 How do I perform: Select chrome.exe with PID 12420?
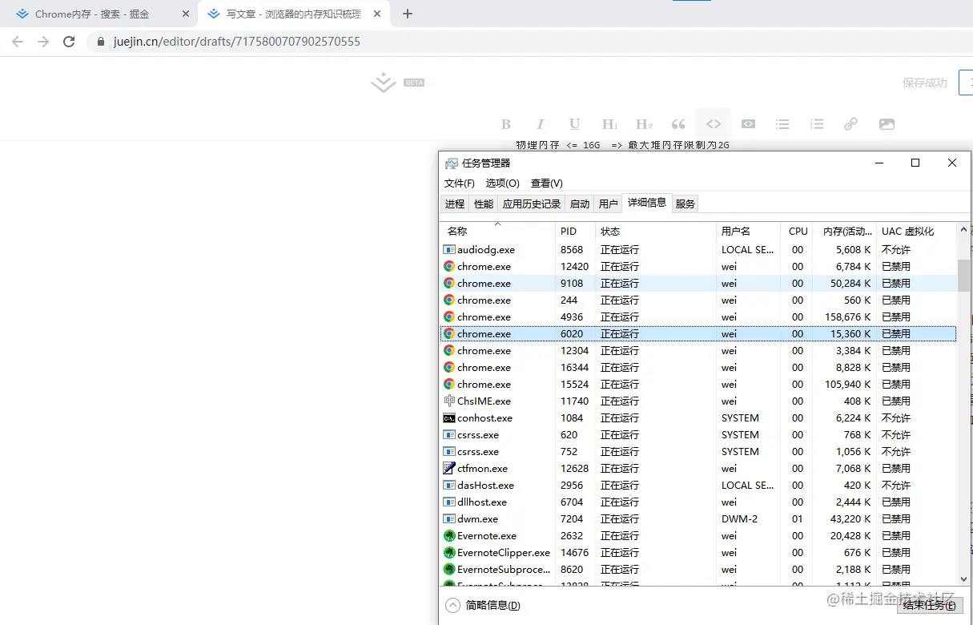point(698,266)
